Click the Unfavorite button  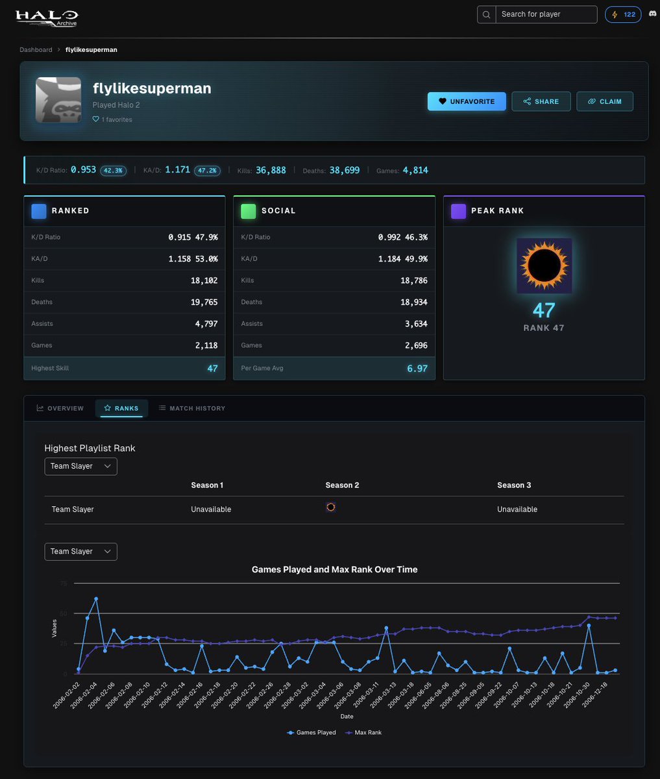(467, 101)
